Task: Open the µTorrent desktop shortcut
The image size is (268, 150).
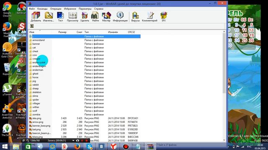Action: pyautogui.click(x=7, y=89)
